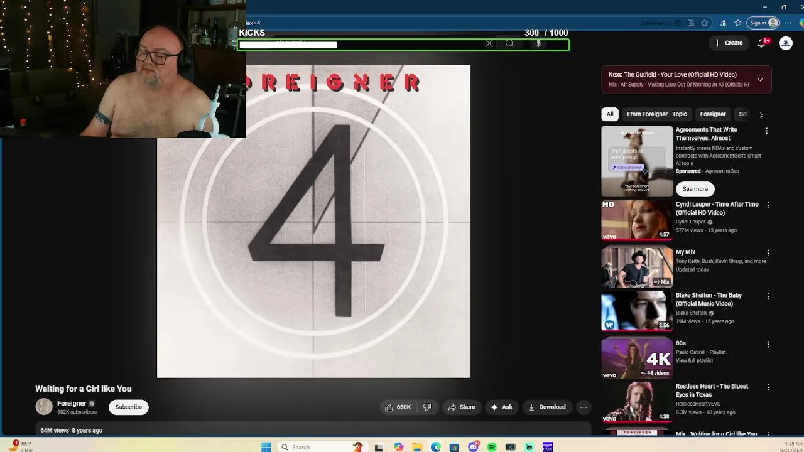Screen dimensions: 804x452
Task: Select the Foreigner filter chip
Action: (x=713, y=114)
